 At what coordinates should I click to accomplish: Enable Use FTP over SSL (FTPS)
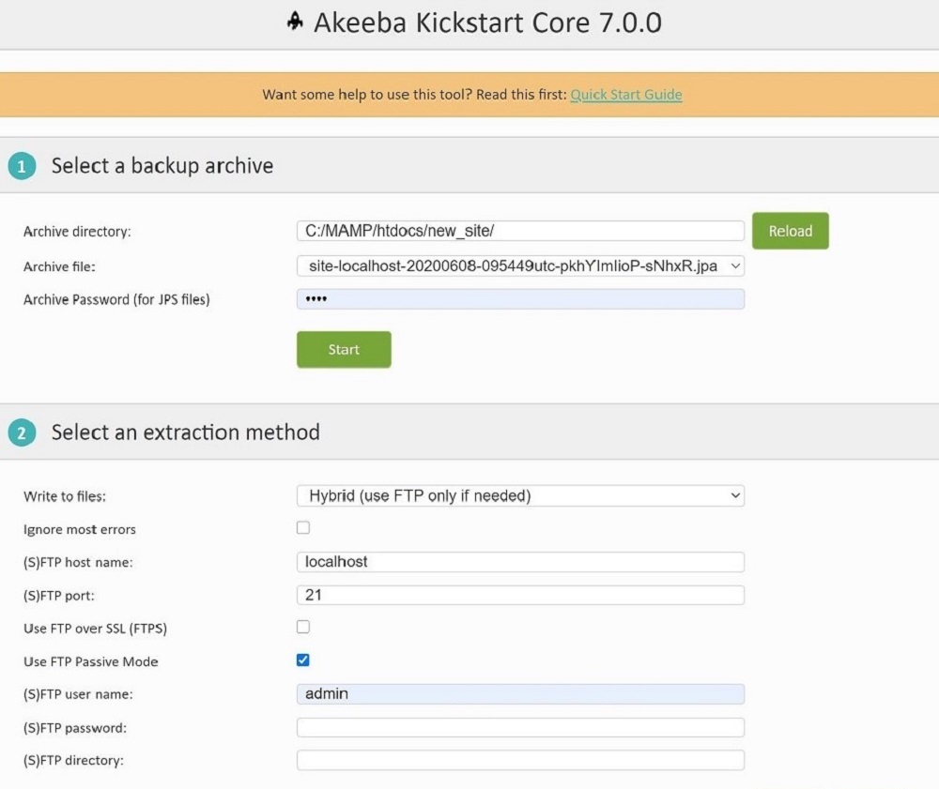(x=303, y=627)
